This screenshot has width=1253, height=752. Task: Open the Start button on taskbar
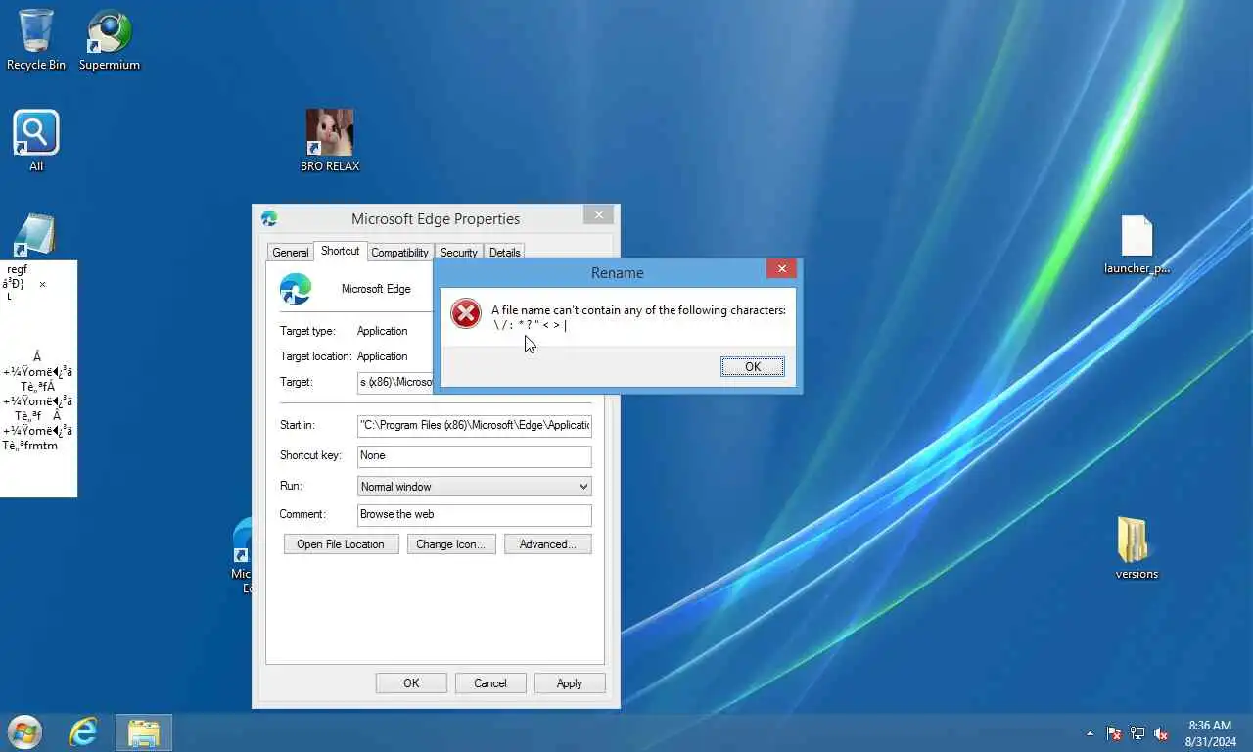(23, 732)
